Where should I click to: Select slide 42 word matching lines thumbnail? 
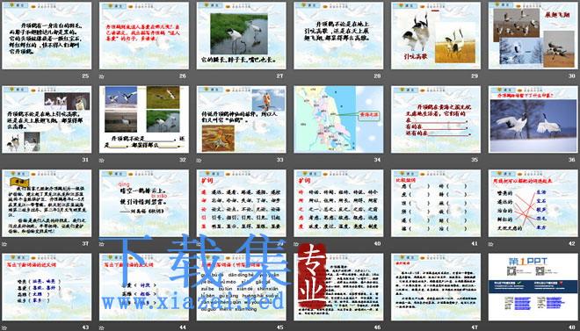[533, 203]
